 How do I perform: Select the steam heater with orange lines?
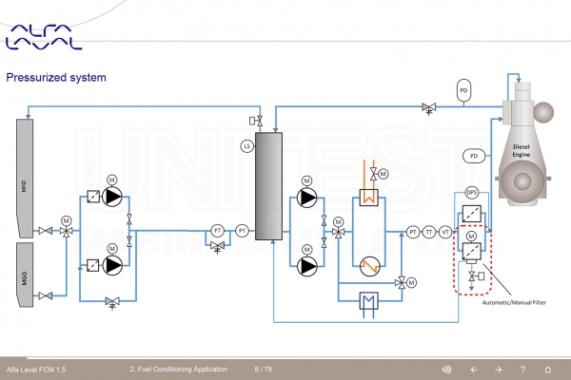point(368,198)
